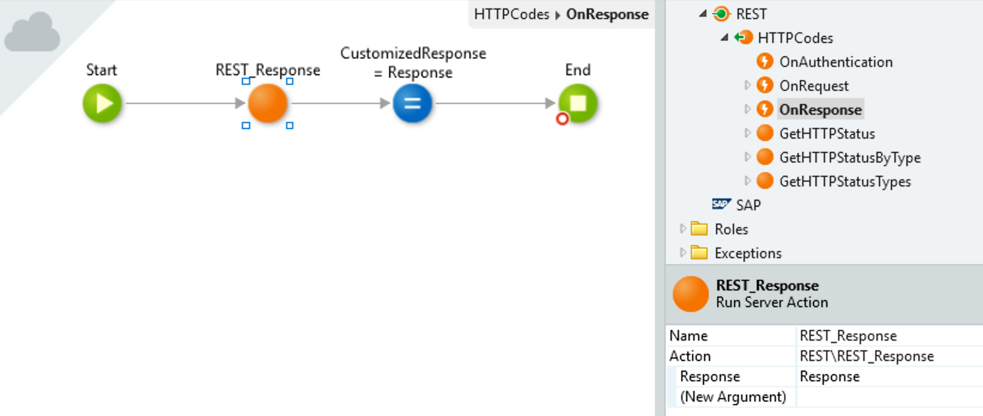Select the REST item in the tree
The width and height of the screenshot is (983, 416).
pyautogui.click(x=751, y=14)
